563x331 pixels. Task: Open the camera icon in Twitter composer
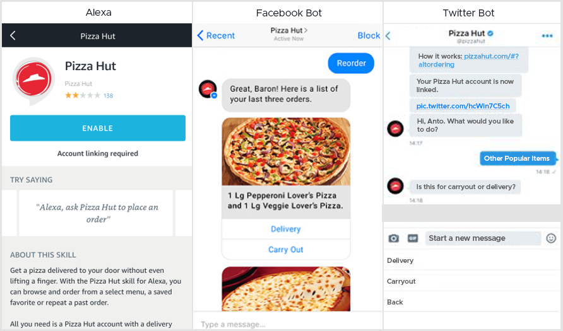point(393,238)
